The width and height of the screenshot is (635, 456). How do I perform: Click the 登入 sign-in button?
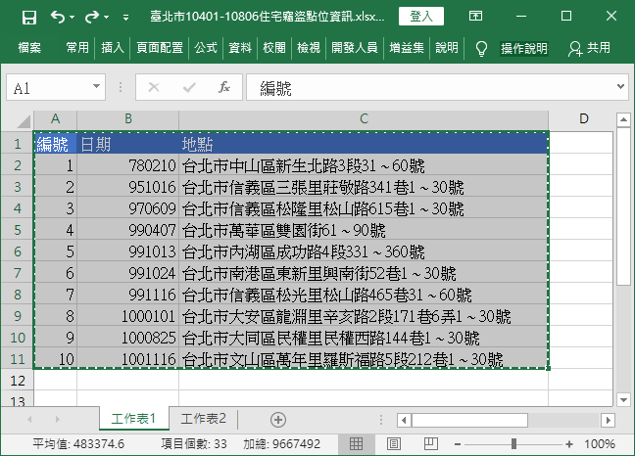(421, 17)
